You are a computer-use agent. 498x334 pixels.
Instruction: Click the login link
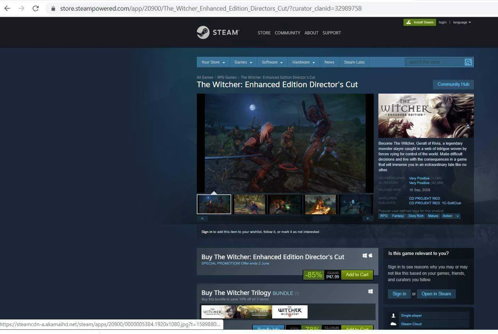(442, 22)
